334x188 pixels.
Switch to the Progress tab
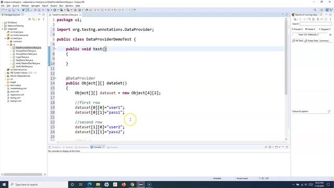[112, 147]
